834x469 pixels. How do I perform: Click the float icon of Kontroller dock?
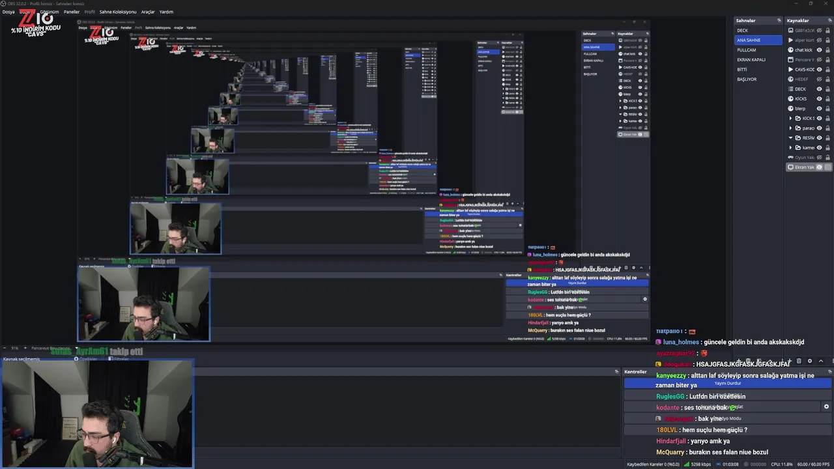[x=829, y=372]
